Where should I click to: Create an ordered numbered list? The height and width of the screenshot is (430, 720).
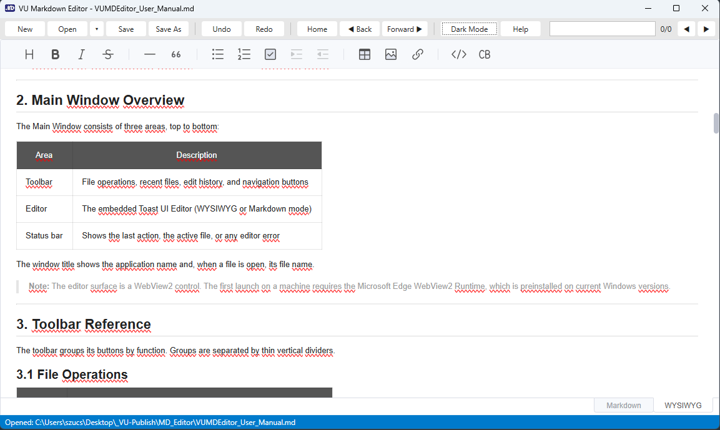(x=244, y=55)
